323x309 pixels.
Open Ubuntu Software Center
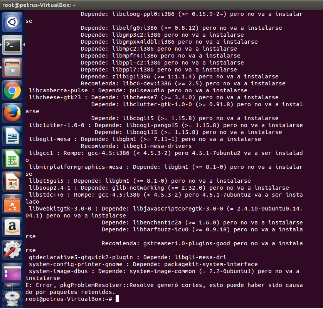tap(12, 204)
